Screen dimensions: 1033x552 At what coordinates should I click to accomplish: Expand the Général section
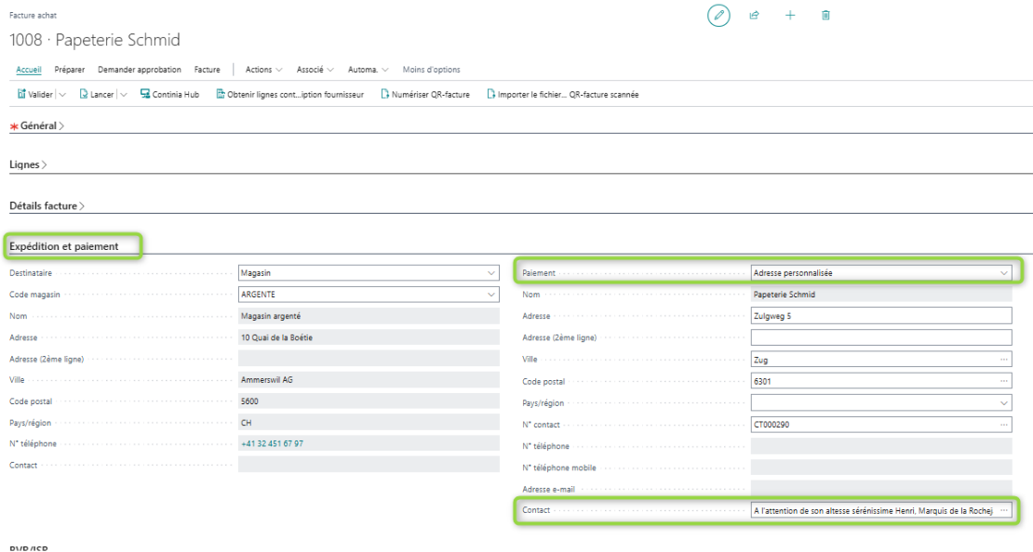[x=42, y=125]
